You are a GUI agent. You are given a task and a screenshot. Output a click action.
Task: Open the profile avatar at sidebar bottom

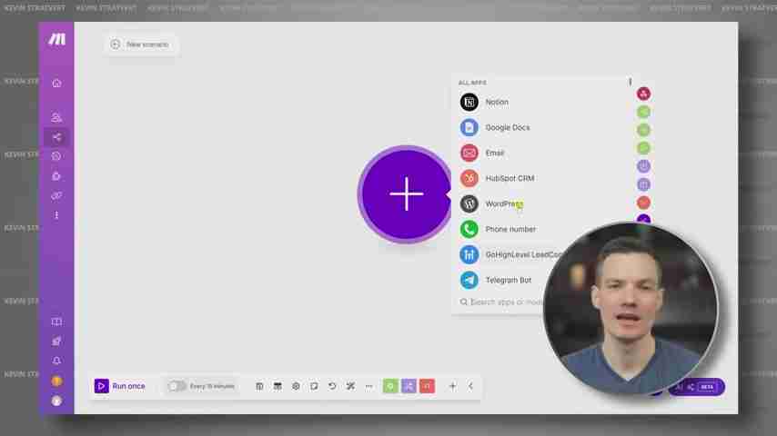coord(56,401)
